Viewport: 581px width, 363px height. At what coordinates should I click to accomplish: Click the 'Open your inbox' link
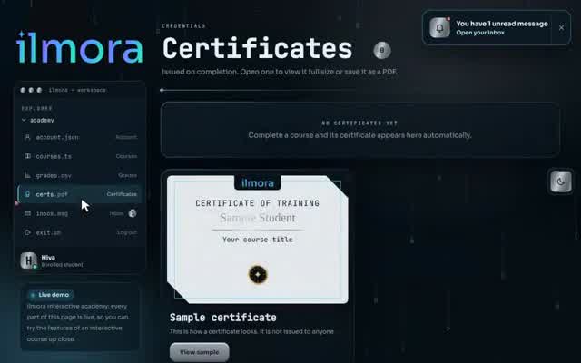point(480,33)
